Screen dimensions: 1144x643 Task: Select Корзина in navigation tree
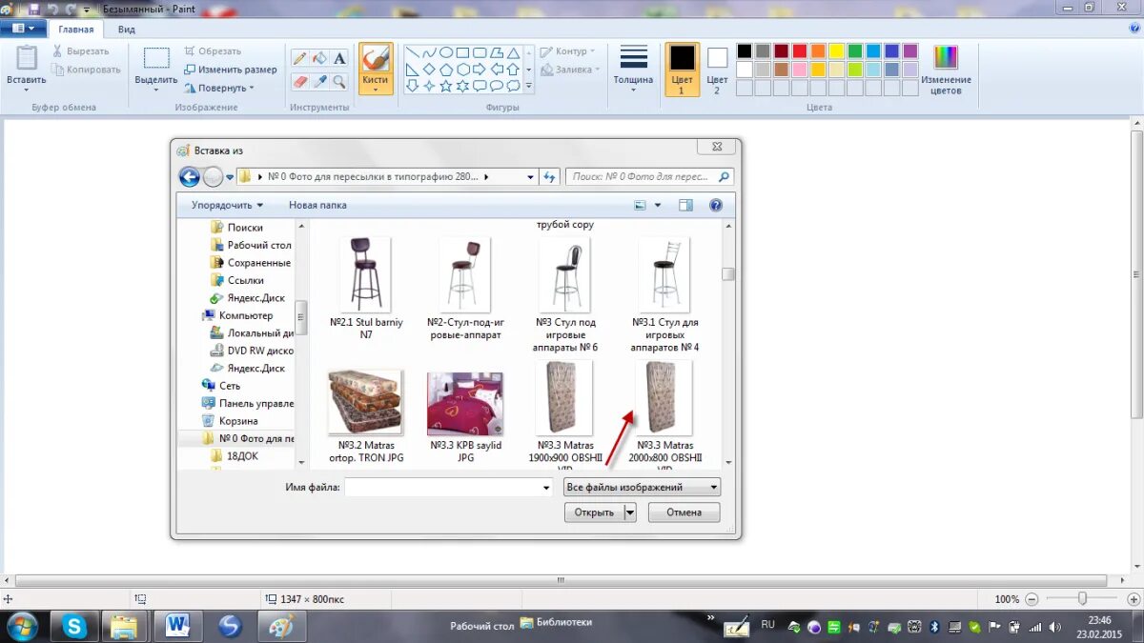click(x=230, y=421)
